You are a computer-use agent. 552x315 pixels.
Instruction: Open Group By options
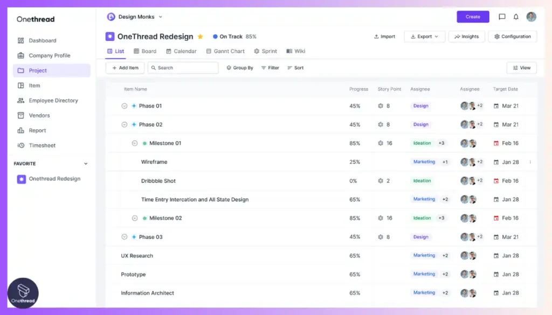pyautogui.click(x=240, y=68)
